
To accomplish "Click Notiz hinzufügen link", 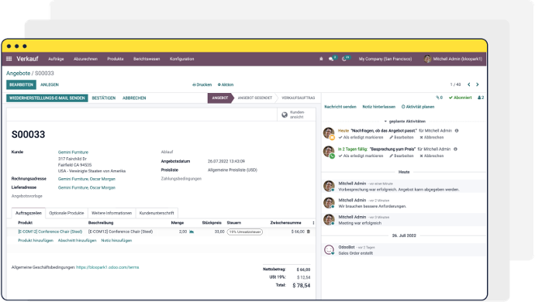I will pyautogui.click(x=116, y=240).
